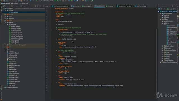Click the .circleci breadcrumb in the navigation bar
The image size is (179, 101).
(x=15, y=4)
